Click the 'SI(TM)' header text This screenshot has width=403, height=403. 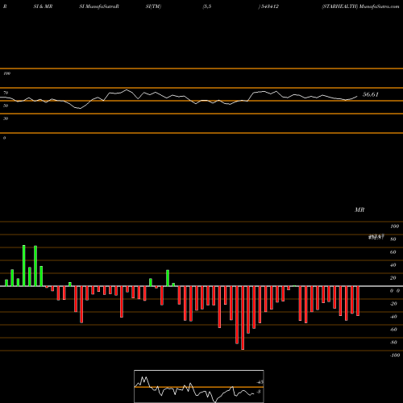click(153, 6)
